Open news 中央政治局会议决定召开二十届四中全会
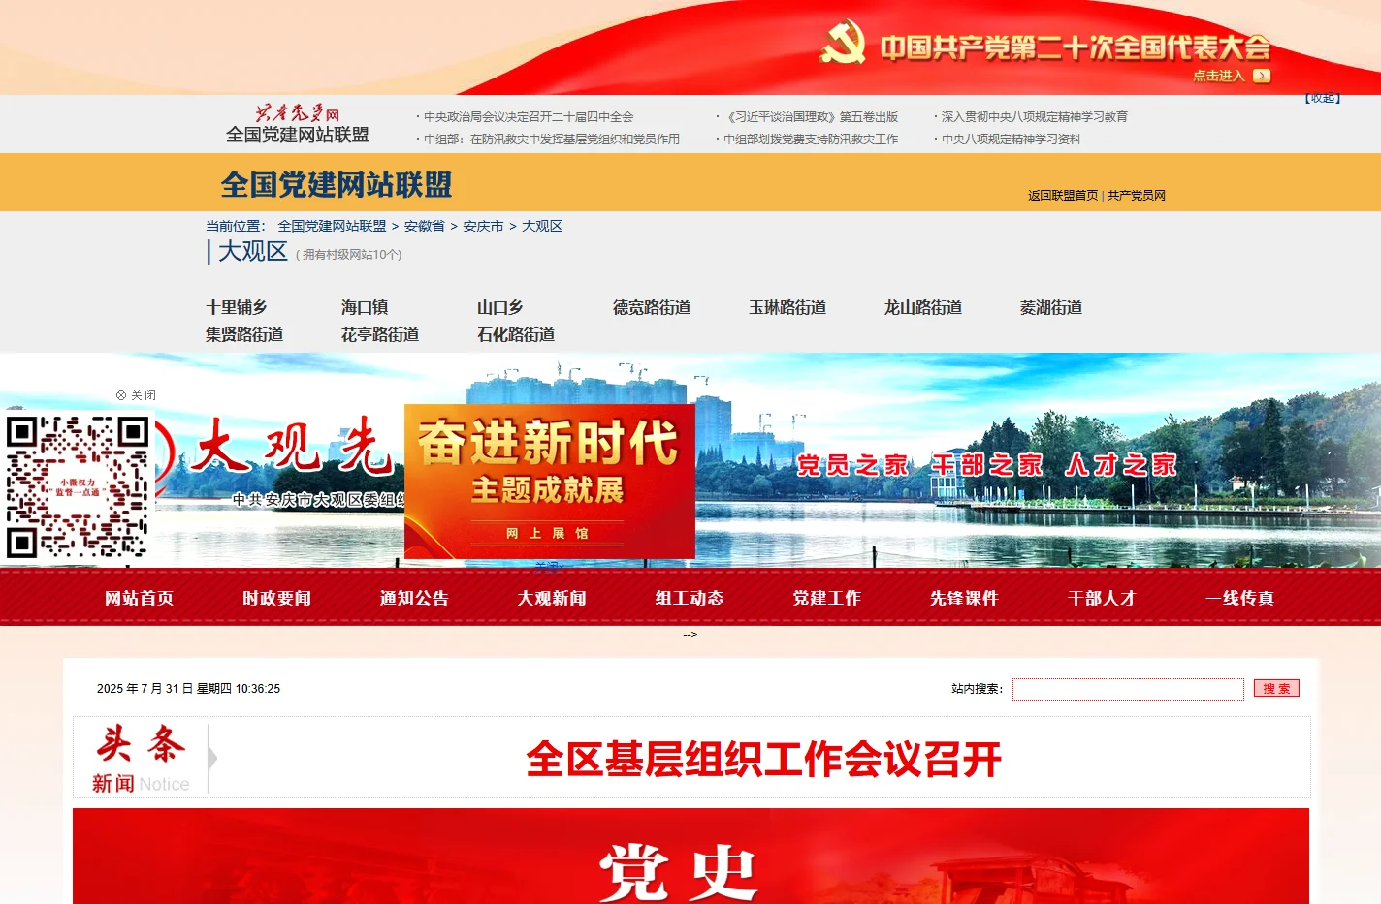This screenshot has width=1381, height=904. (529, 116)
